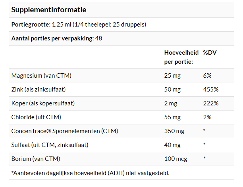Click the Hoeveelheid per portie column header

[181, 57]
